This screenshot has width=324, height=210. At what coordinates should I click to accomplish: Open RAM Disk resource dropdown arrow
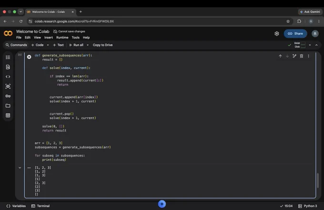coord(310,45)
